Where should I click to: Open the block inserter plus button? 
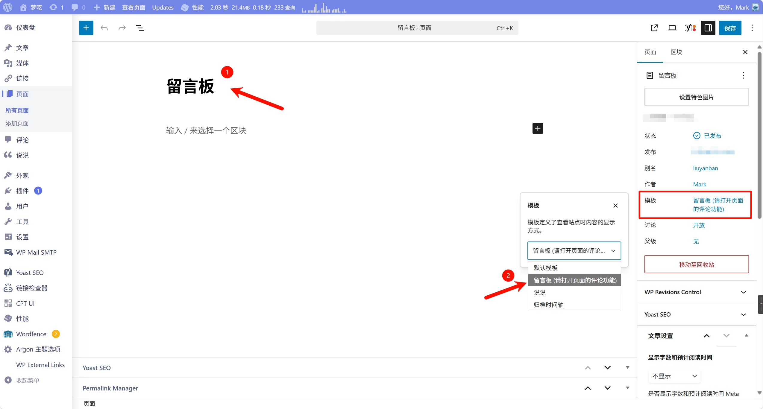pyautogui.click(x=86, y=28)
